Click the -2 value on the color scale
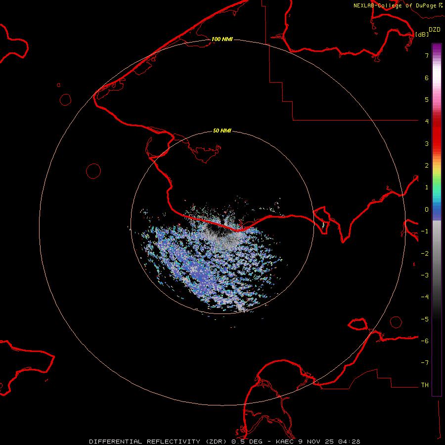The width and height of the screenshot is (445, 445). pyautogui.click(x=425, y=254)
